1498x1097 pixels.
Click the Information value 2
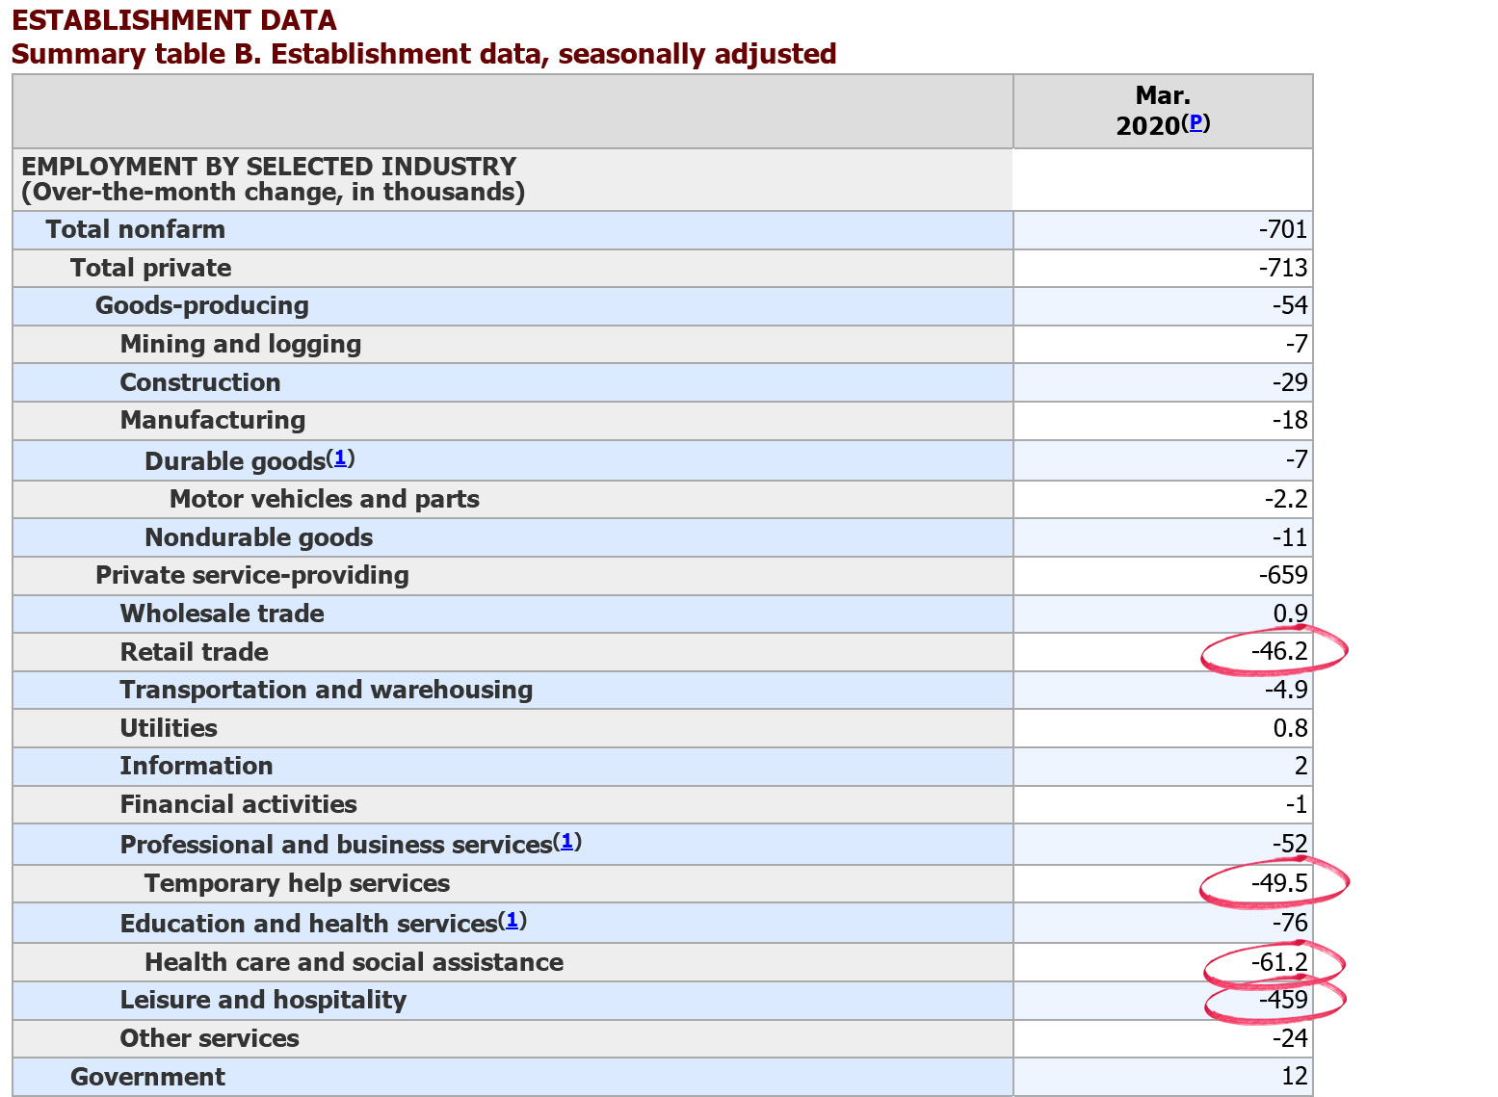coord(1301,766)
